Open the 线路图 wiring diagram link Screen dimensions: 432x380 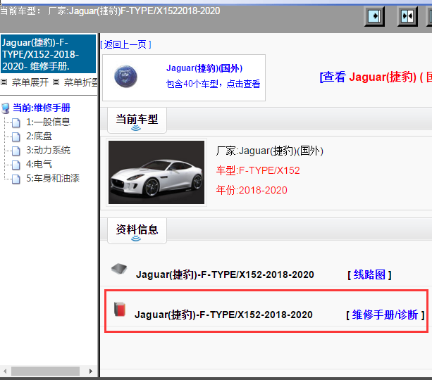tap(369, 274)
